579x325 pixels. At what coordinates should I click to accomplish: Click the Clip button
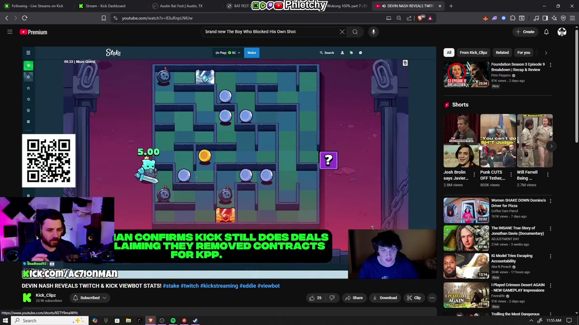click(414, 298)
